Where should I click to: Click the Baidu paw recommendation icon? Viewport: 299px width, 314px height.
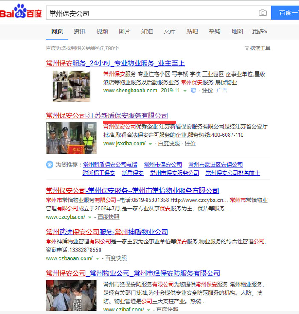[x=50, y=165]
